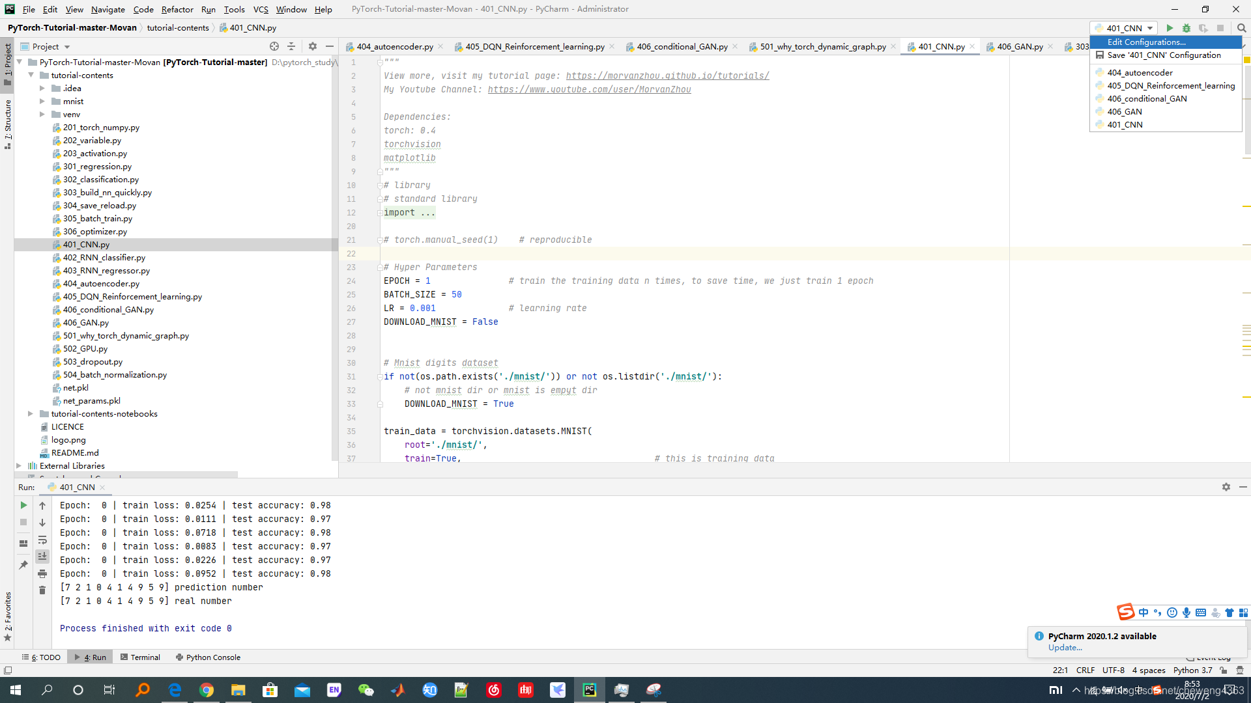This screenshot has width=1251, height=703.
Task: Choose Edit Configurations in the dropdown
Action: point(1166,42)
